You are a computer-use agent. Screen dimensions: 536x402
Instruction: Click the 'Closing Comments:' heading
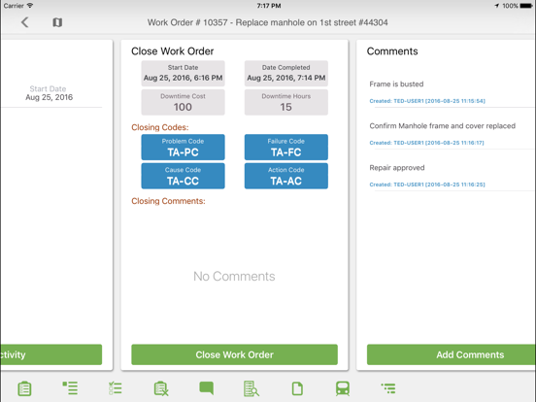point(168,201)
